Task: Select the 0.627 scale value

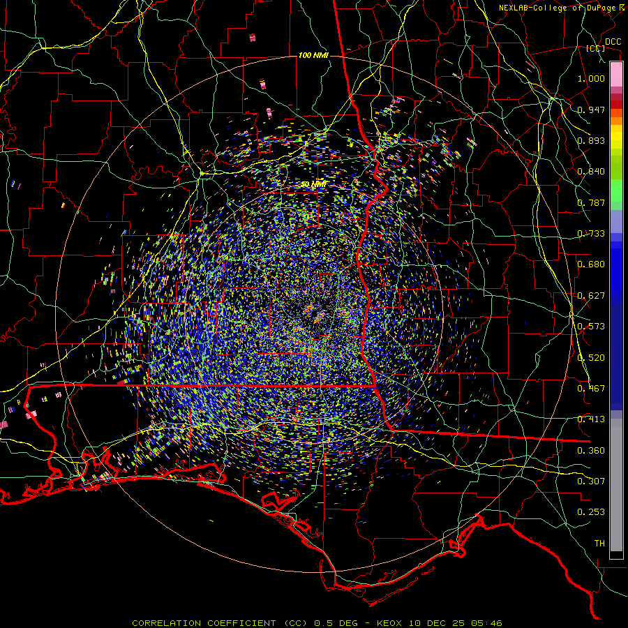Action: pyautogui.click(x=591, y=296)
